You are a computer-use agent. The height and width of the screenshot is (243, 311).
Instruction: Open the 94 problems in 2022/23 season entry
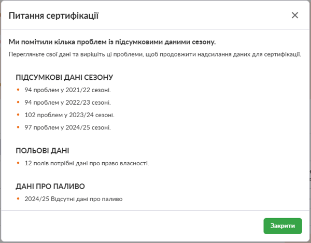[67, 102]
